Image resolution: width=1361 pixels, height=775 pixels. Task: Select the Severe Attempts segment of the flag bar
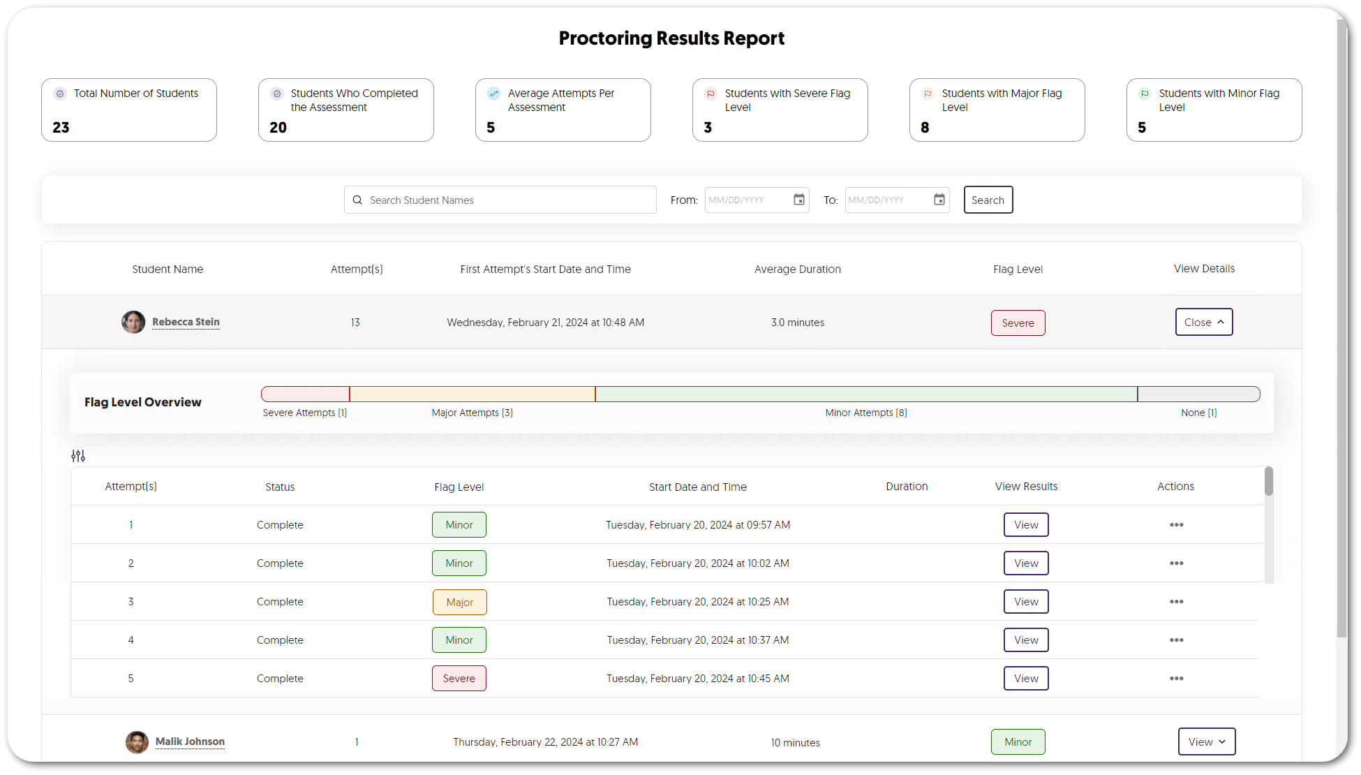pos(305,394)
